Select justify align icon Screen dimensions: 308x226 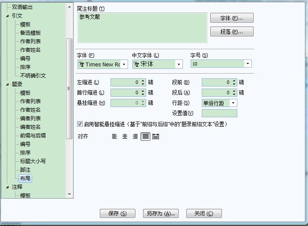[145, 136]
